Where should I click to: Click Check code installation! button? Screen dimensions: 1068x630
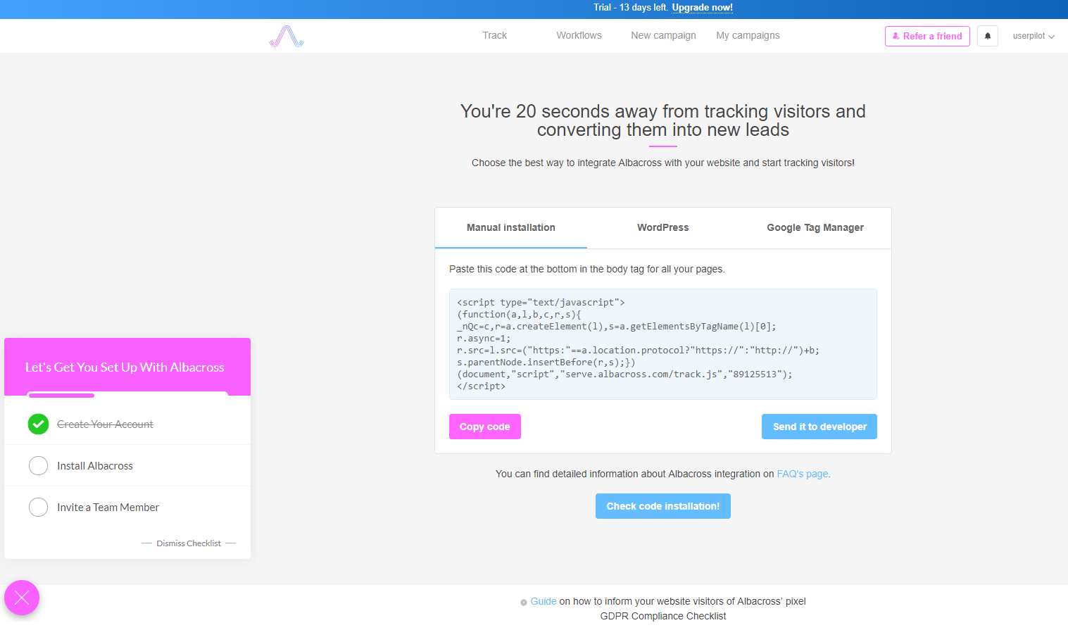coord(663,506)
